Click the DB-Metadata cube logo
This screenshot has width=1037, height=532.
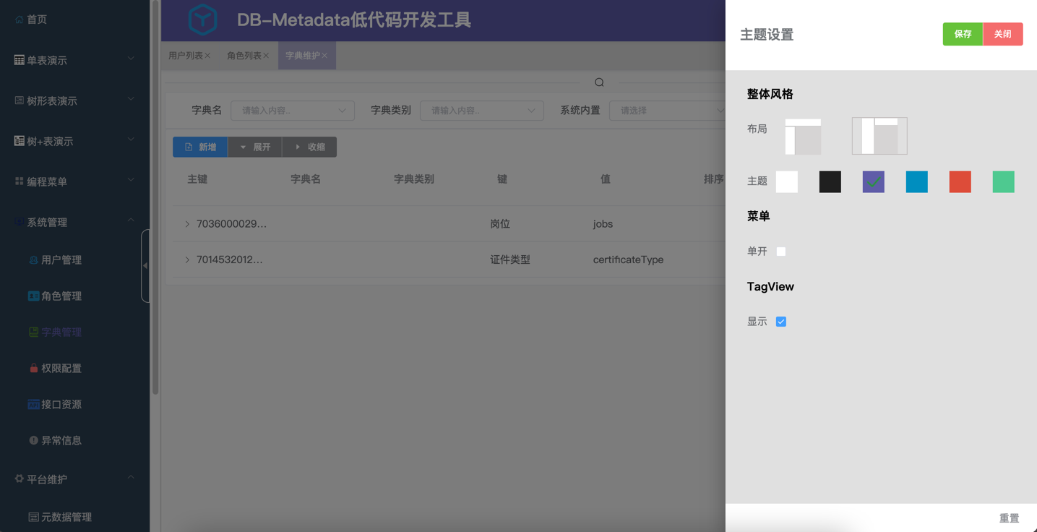point(202,20)
